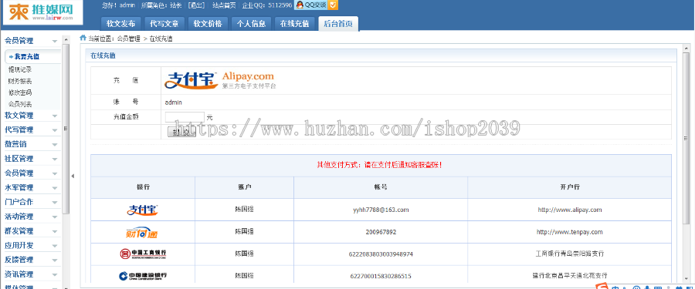
Task: Click 建行北京昌平天通北苑支行 cell
Action: click(x=570, y=275)
